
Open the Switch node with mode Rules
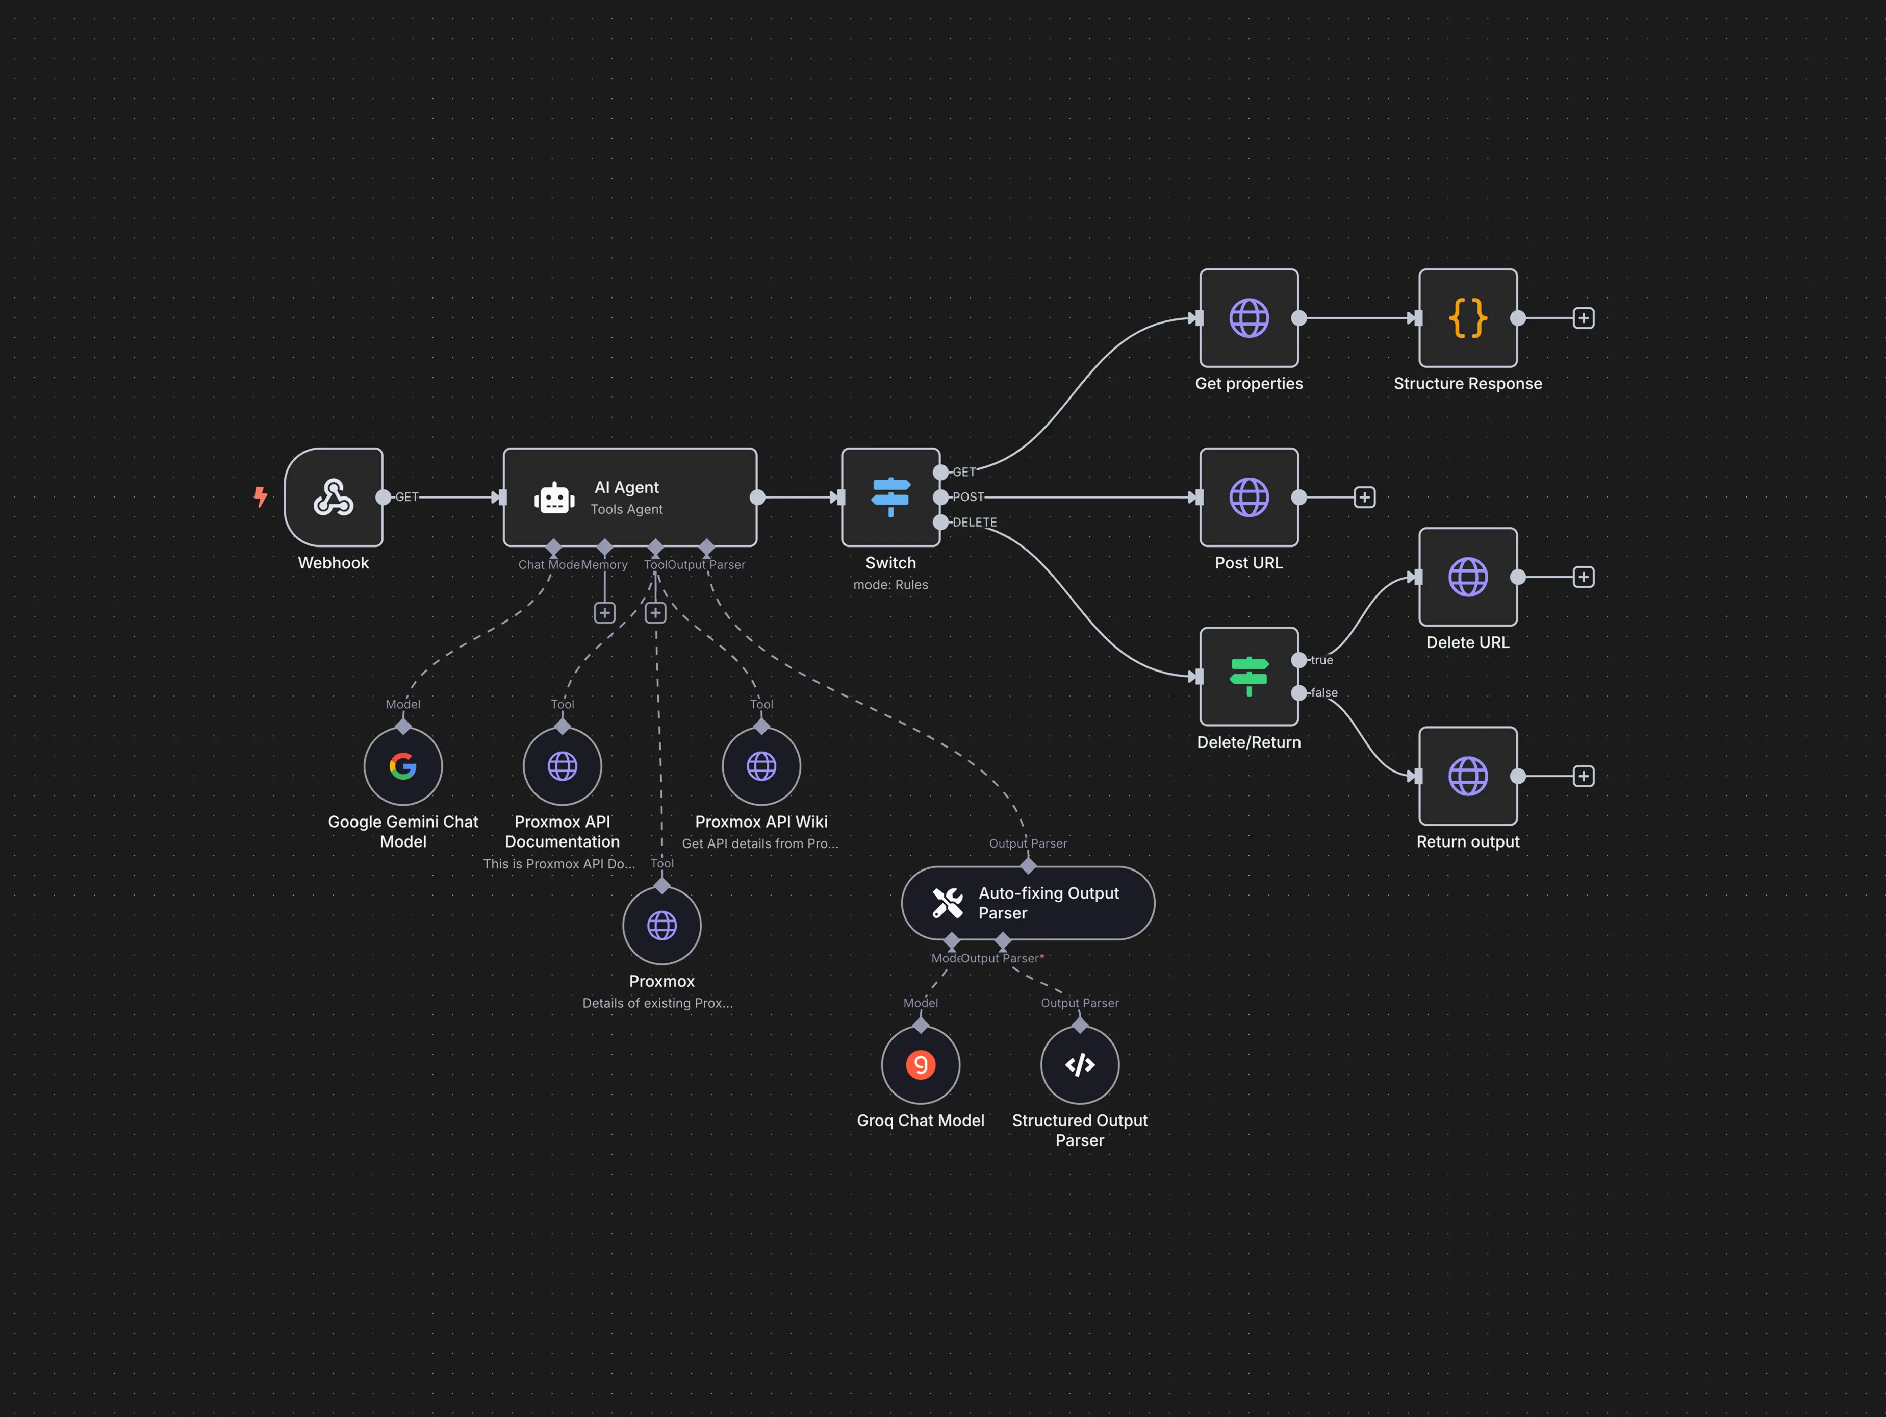click(x=890, y=498)
